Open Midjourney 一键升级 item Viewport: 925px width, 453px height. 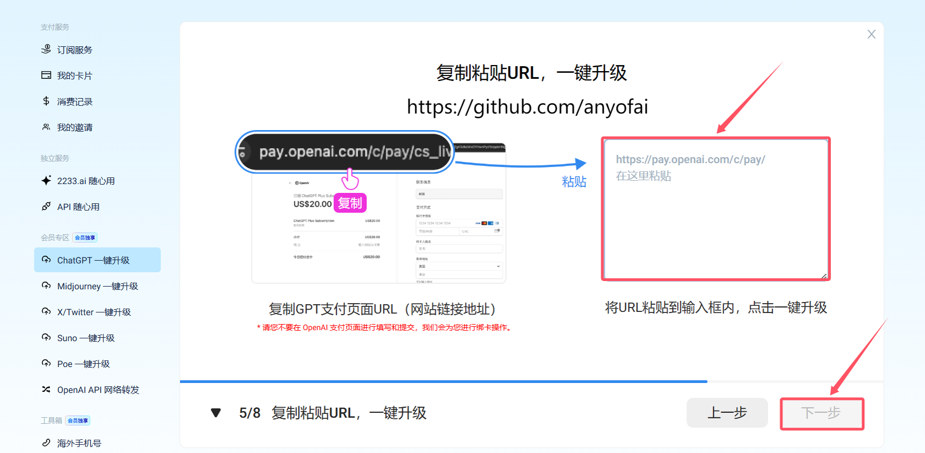(98, 286)
